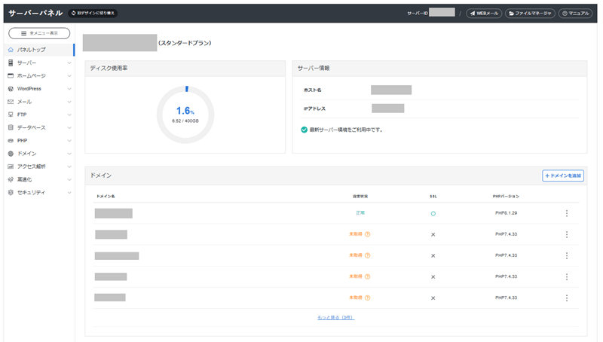Viewport: 603px width, 342px height.
Task: Click the ドメインを追加 button
Action: tap(563, 176)
